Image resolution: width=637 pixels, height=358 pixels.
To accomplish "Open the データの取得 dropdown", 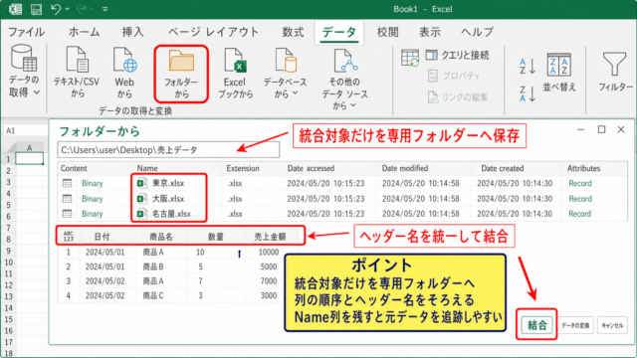I will pyautogui.click(x=24, y=72).
